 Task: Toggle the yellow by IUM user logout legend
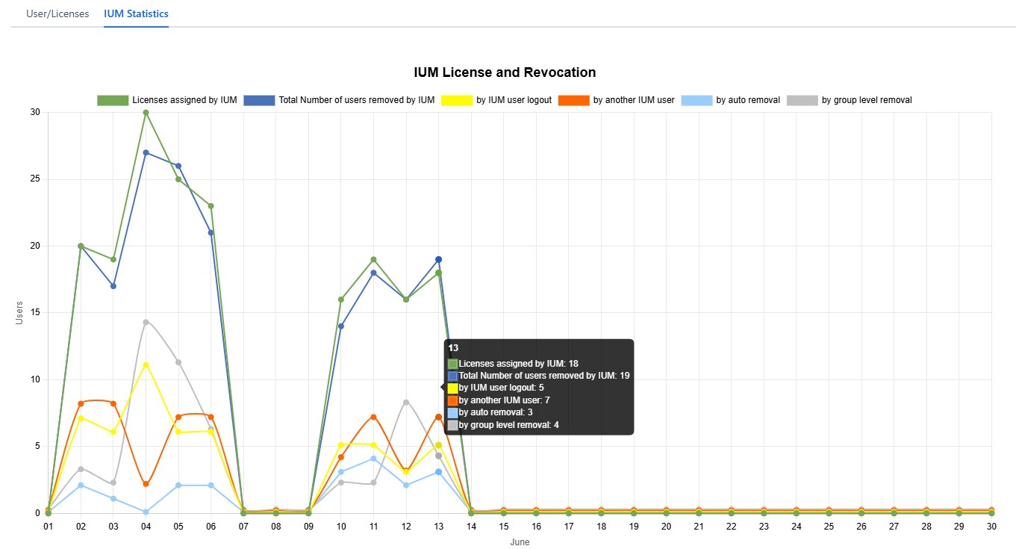[x=456, y=100]
